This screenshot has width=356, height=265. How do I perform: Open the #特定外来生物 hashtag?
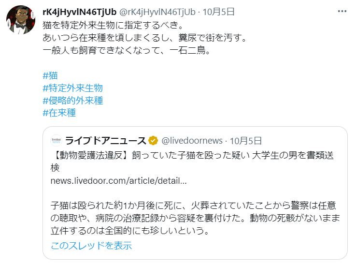[72, 88]
